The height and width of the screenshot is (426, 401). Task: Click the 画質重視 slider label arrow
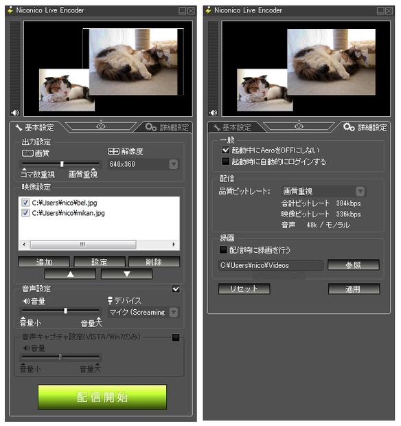pos(93,170)
